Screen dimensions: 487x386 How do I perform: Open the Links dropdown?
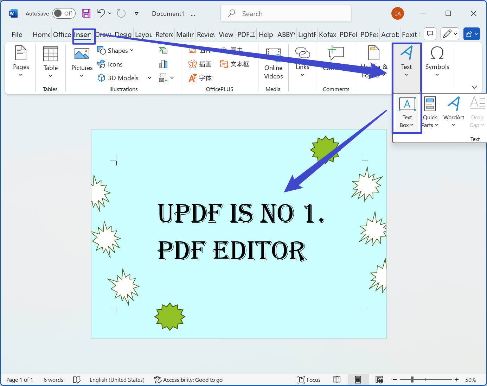click(x=302, y=62)
